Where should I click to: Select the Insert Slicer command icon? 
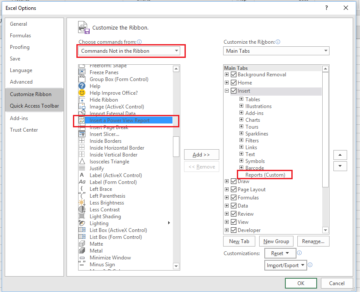pyautogui.click(x=82, y=134)
